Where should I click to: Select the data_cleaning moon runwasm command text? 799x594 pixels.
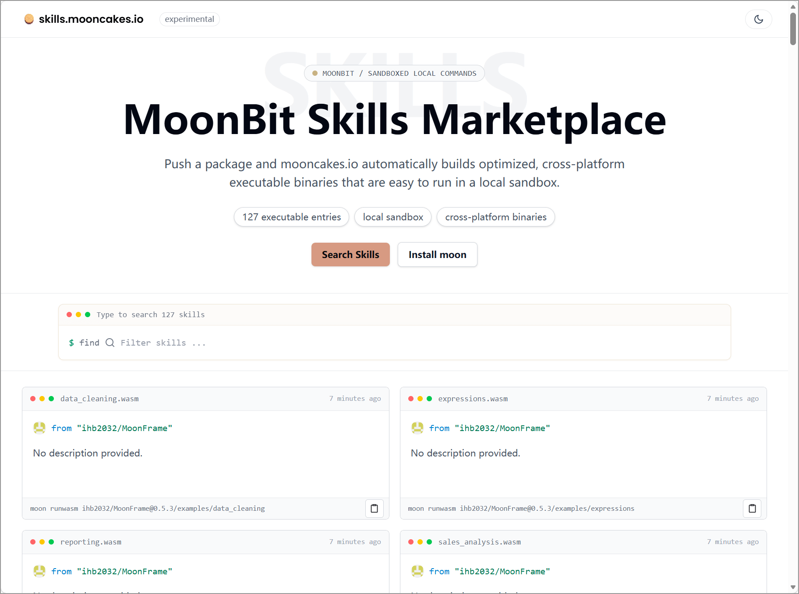(x=147, y=509)
